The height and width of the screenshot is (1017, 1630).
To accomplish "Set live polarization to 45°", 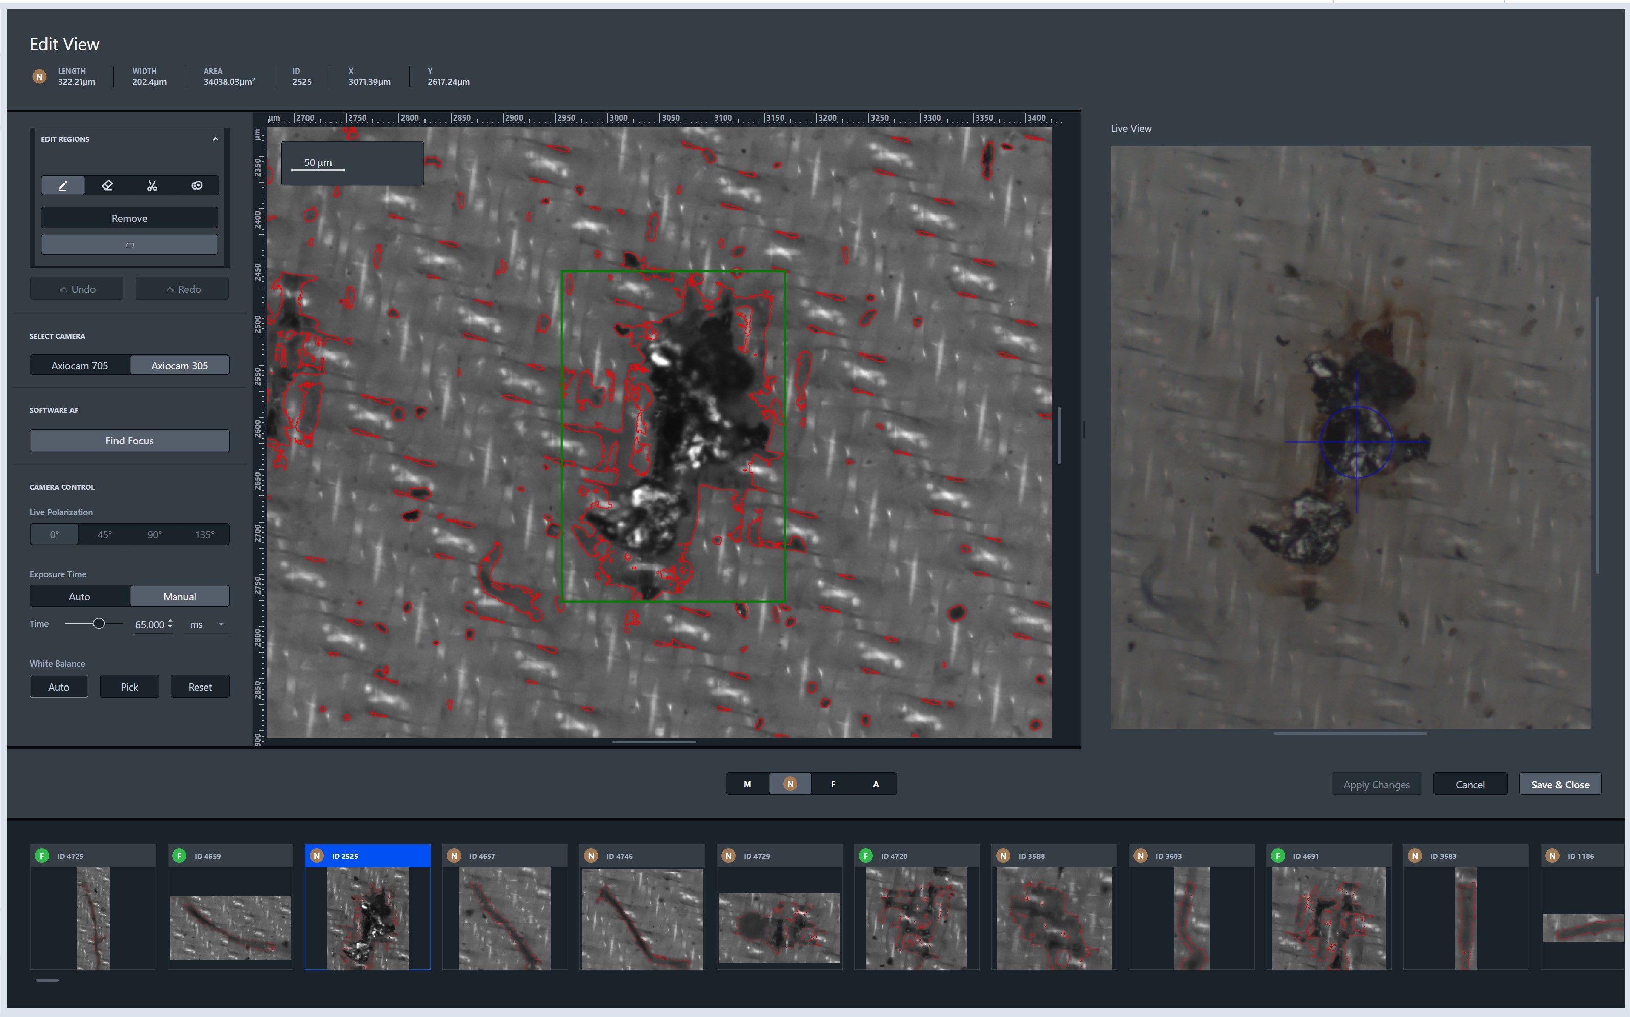I will coord(104,535).
